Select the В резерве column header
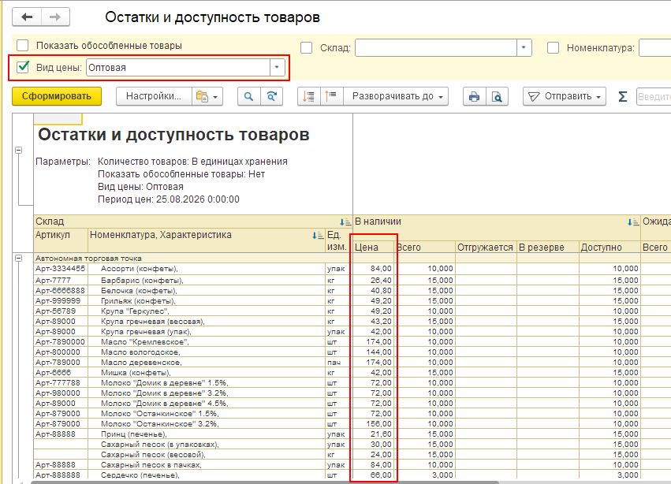Viewport: 671px width, 484px height. tap(548, 247)
